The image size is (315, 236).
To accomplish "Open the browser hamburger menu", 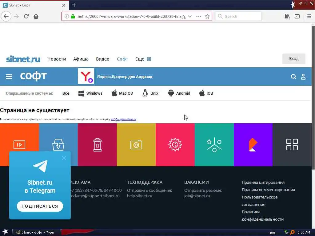I will (x=309, y=16).
